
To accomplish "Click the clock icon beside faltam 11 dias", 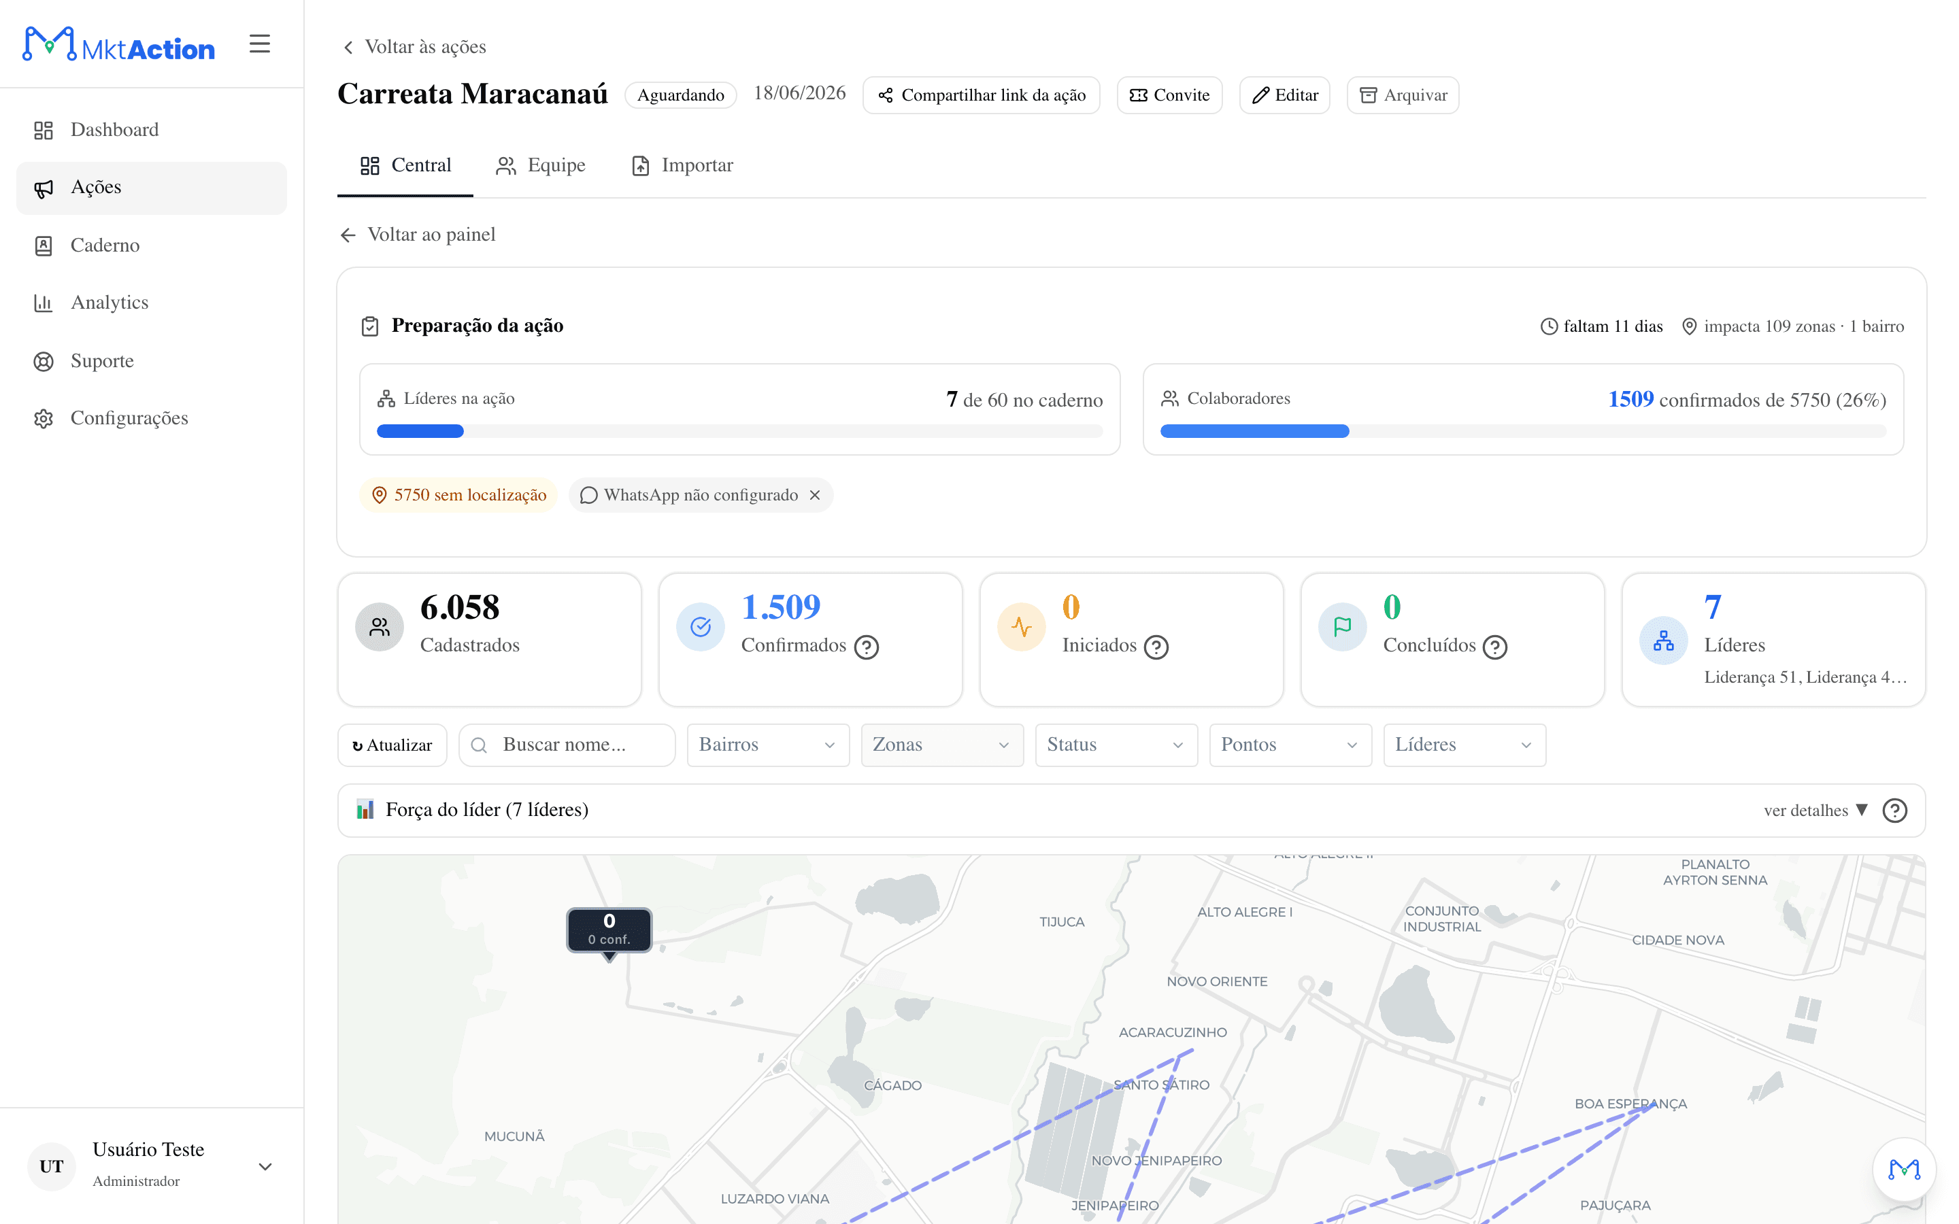I will click(x=1549, y=326).
